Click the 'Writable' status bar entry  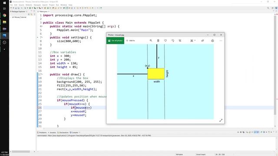(179, 154)
